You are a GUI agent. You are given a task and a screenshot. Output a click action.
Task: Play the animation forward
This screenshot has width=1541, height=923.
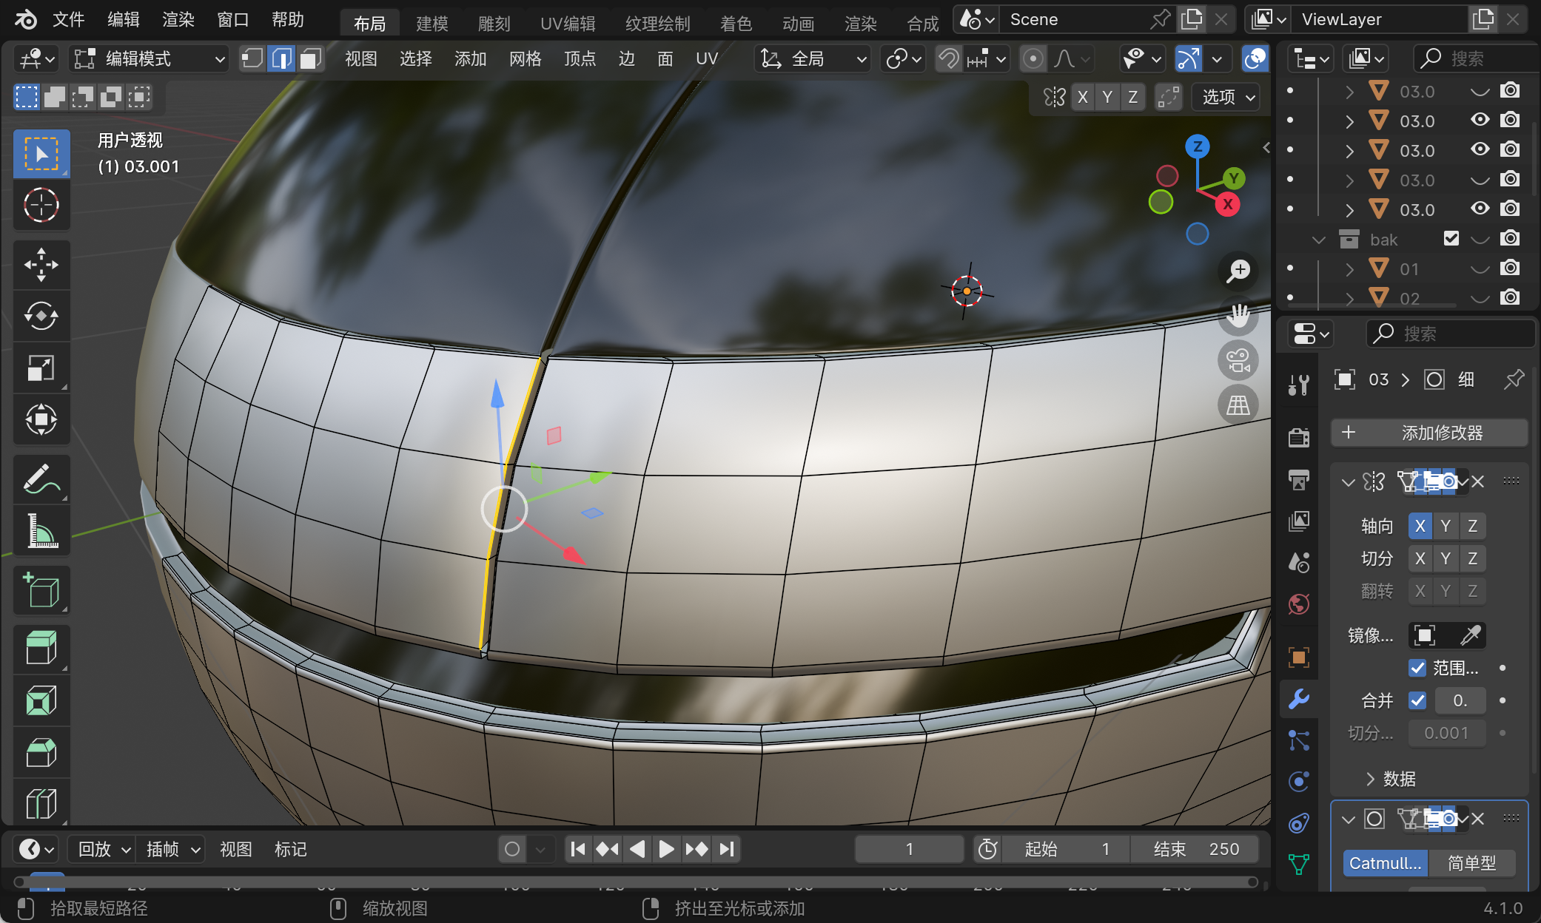pyautogui.click(x=666, y=849)
